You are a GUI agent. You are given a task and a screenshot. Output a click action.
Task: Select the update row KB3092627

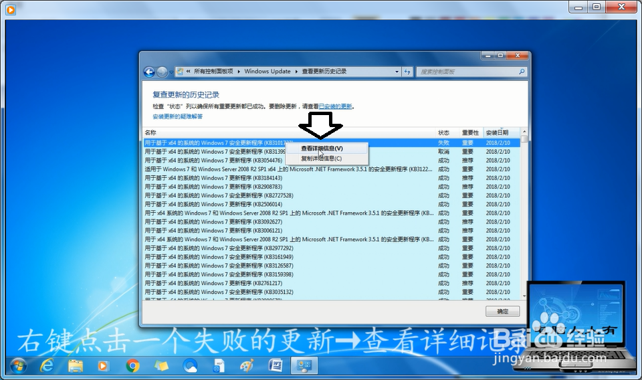click(332, 222)
